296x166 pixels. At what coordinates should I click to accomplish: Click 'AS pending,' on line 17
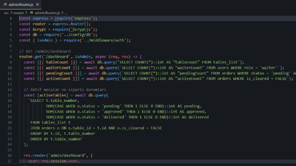(189, 106)
